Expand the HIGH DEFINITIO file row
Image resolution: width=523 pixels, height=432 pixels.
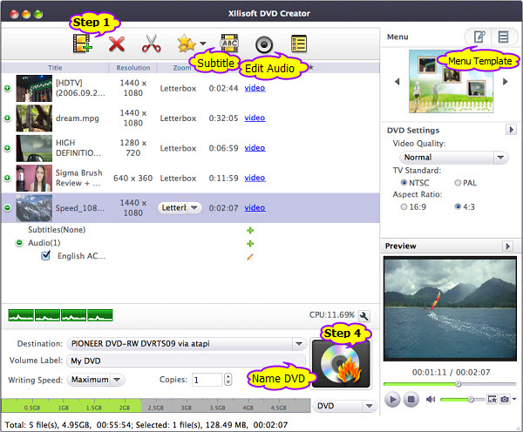click(x=7, y=148)
